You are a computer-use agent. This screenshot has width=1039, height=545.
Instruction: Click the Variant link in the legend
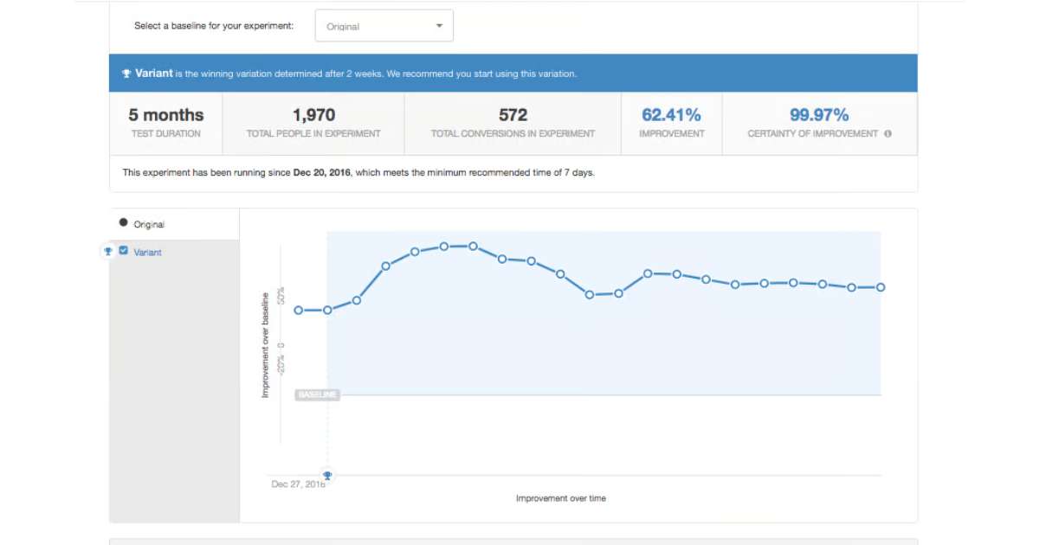point(147,253)
